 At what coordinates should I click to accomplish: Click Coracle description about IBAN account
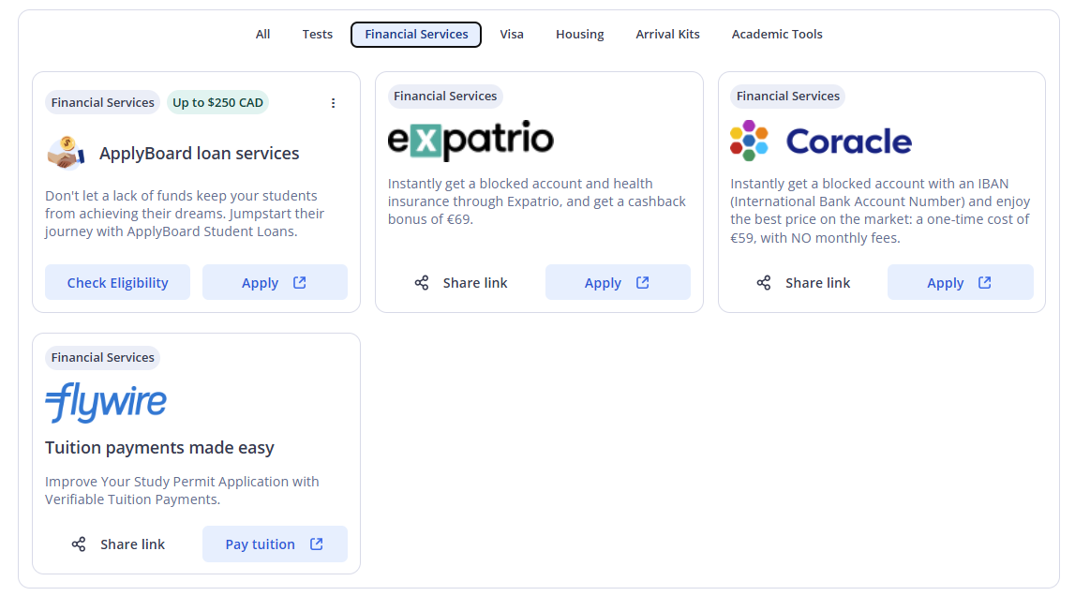click(880, 211)
